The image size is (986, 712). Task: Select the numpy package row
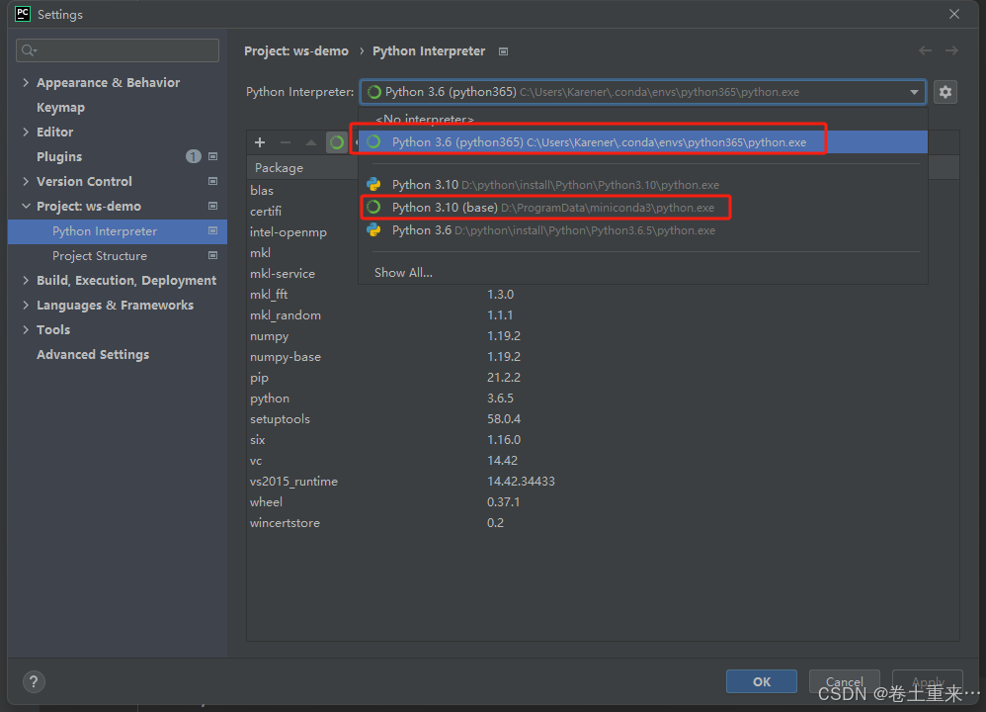click(x=603, y=335)
